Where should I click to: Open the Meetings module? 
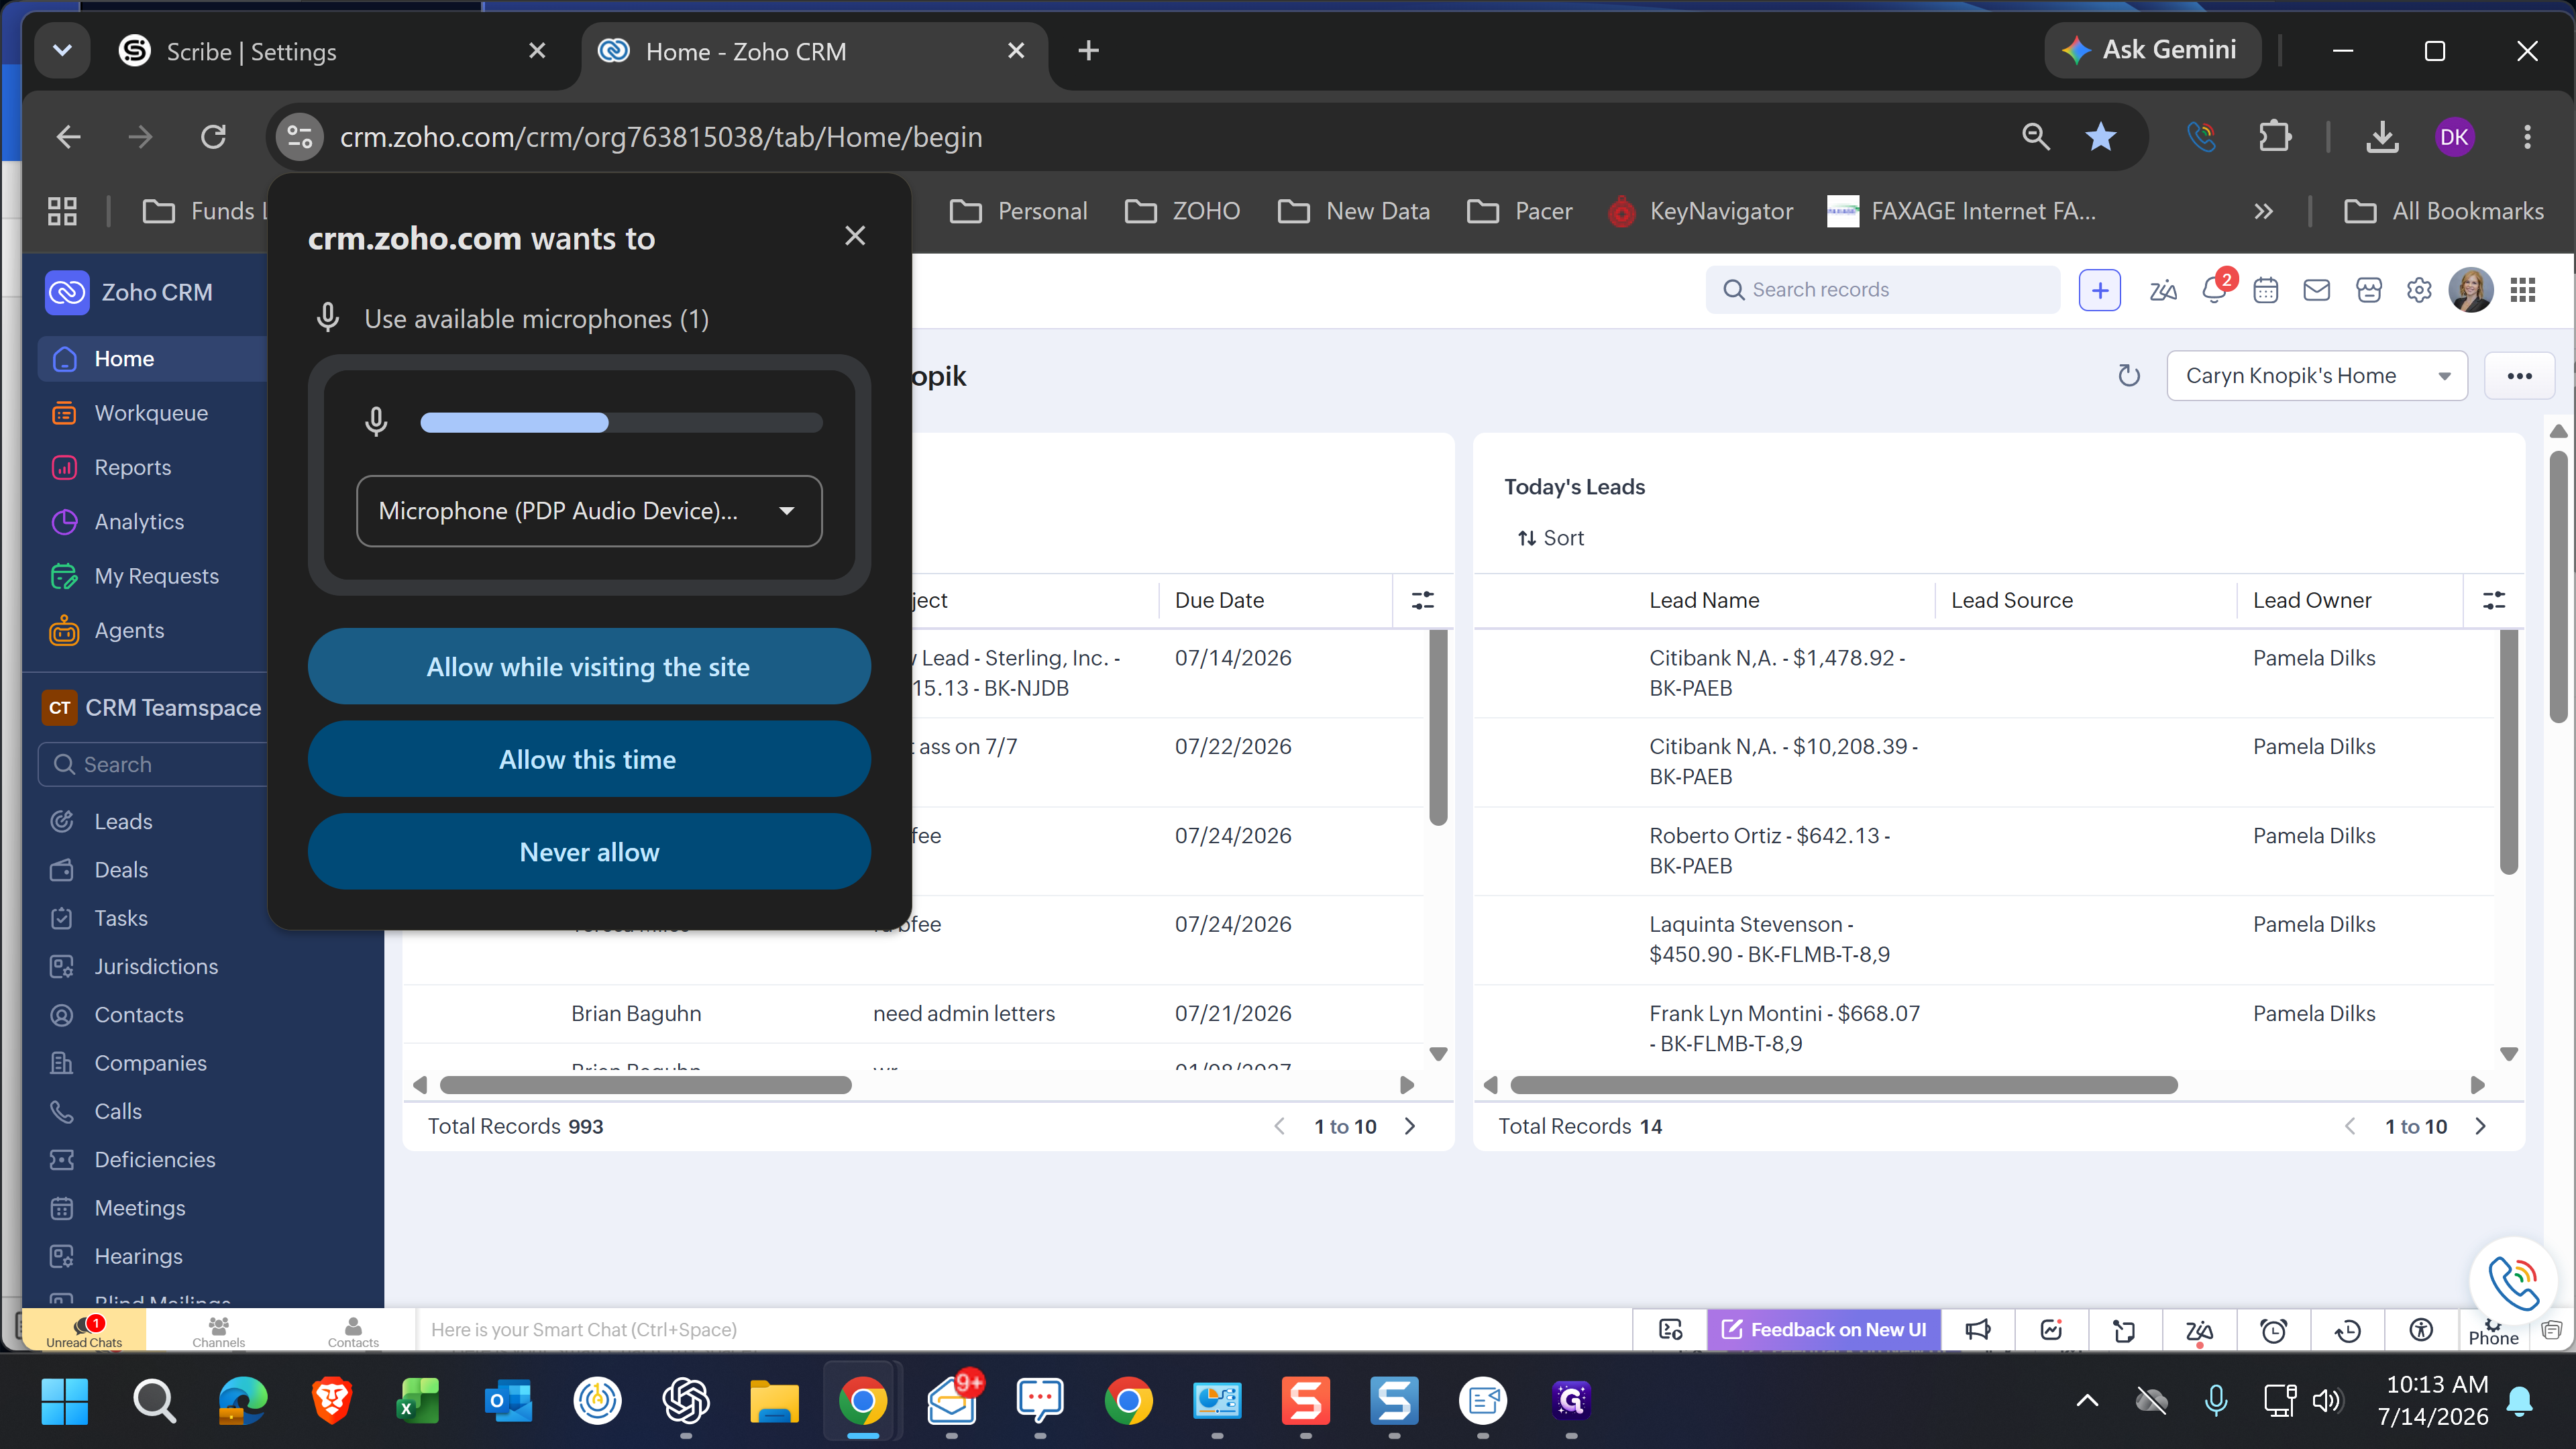coord(140,1208)
